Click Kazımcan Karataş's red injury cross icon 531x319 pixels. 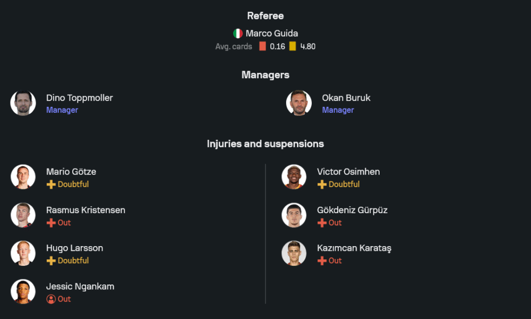[322, 261]
